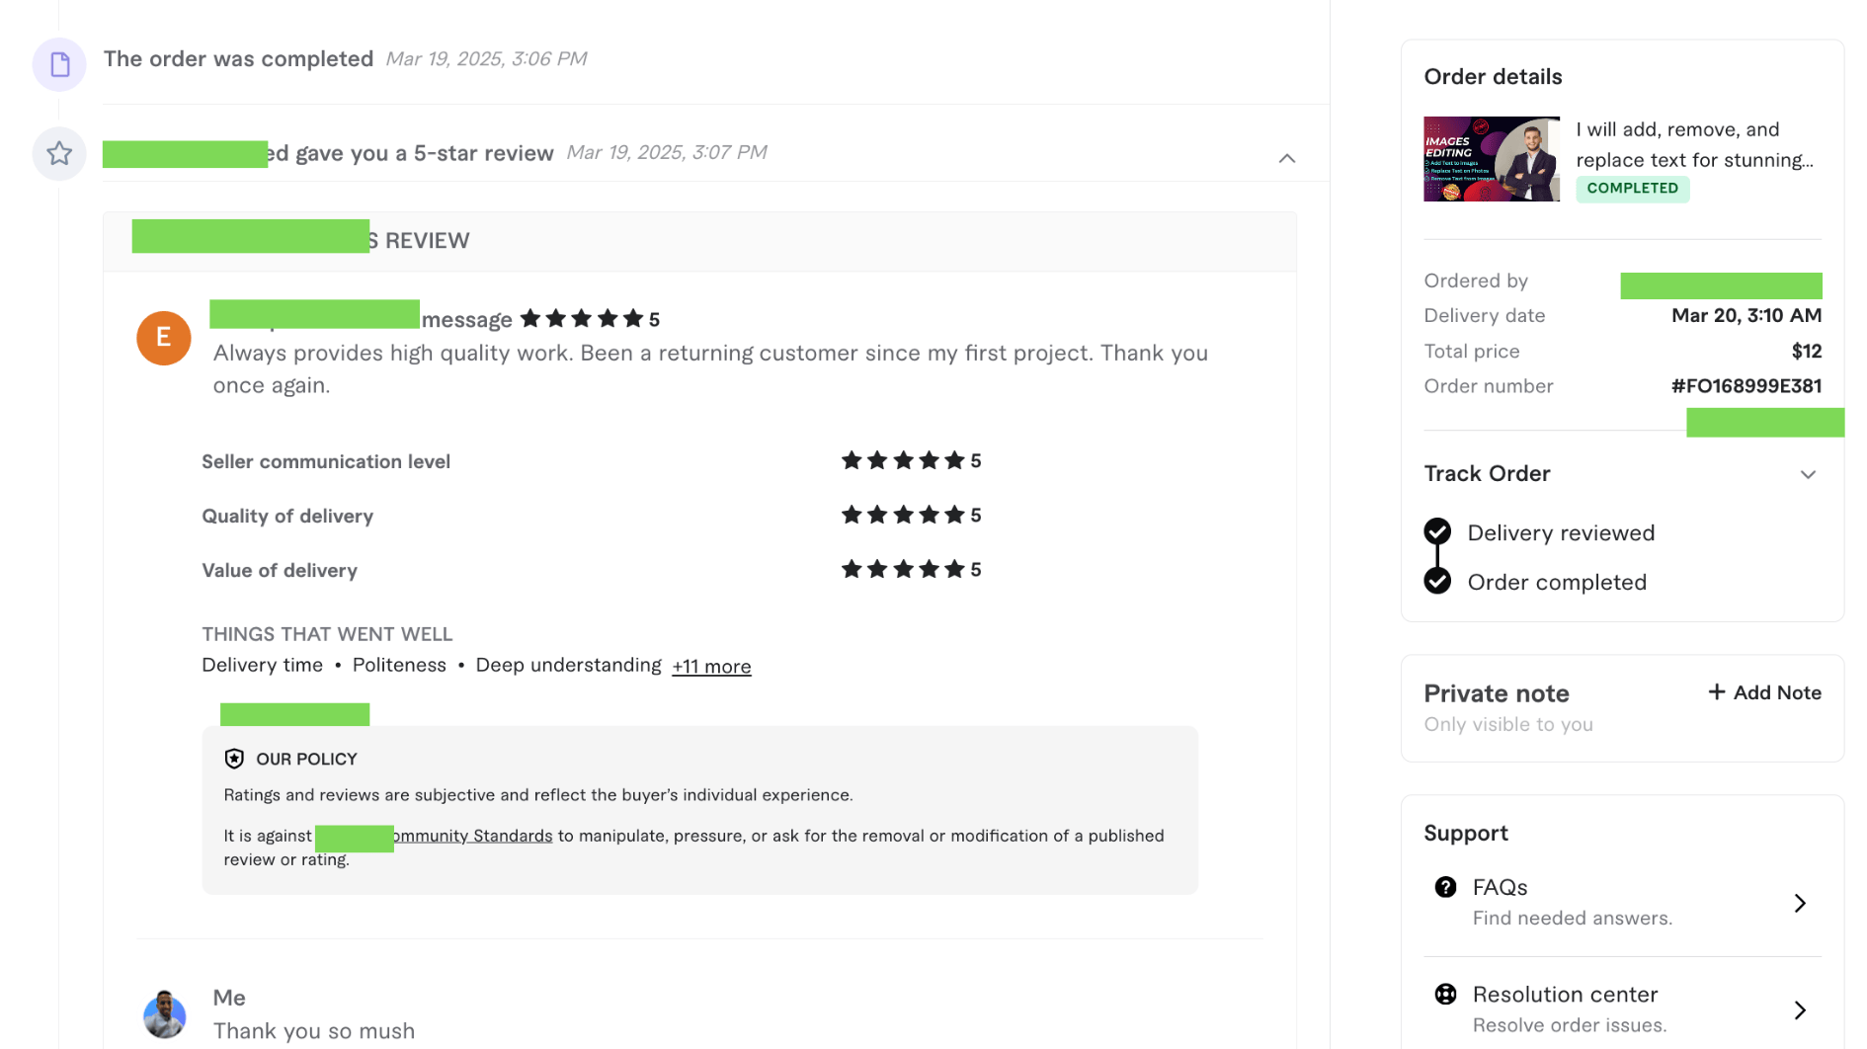Image resolution: width=1867 pixels, height=1049 pixels.
Task: Click the star icon next to review event
Action: [x=59, y=153]
